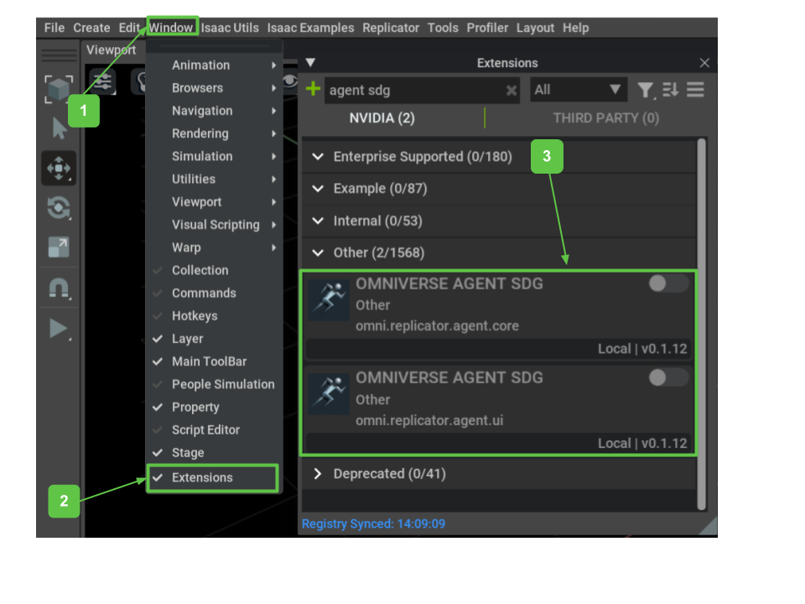Toggle the Extensions window entry
The height and width of the screenshot is (604, 805).
tap(212, 477)
